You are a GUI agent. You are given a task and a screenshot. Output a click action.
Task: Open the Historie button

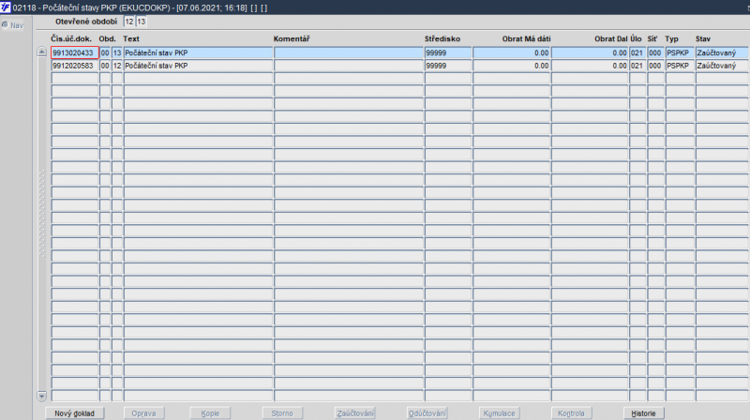pos(643,413)
